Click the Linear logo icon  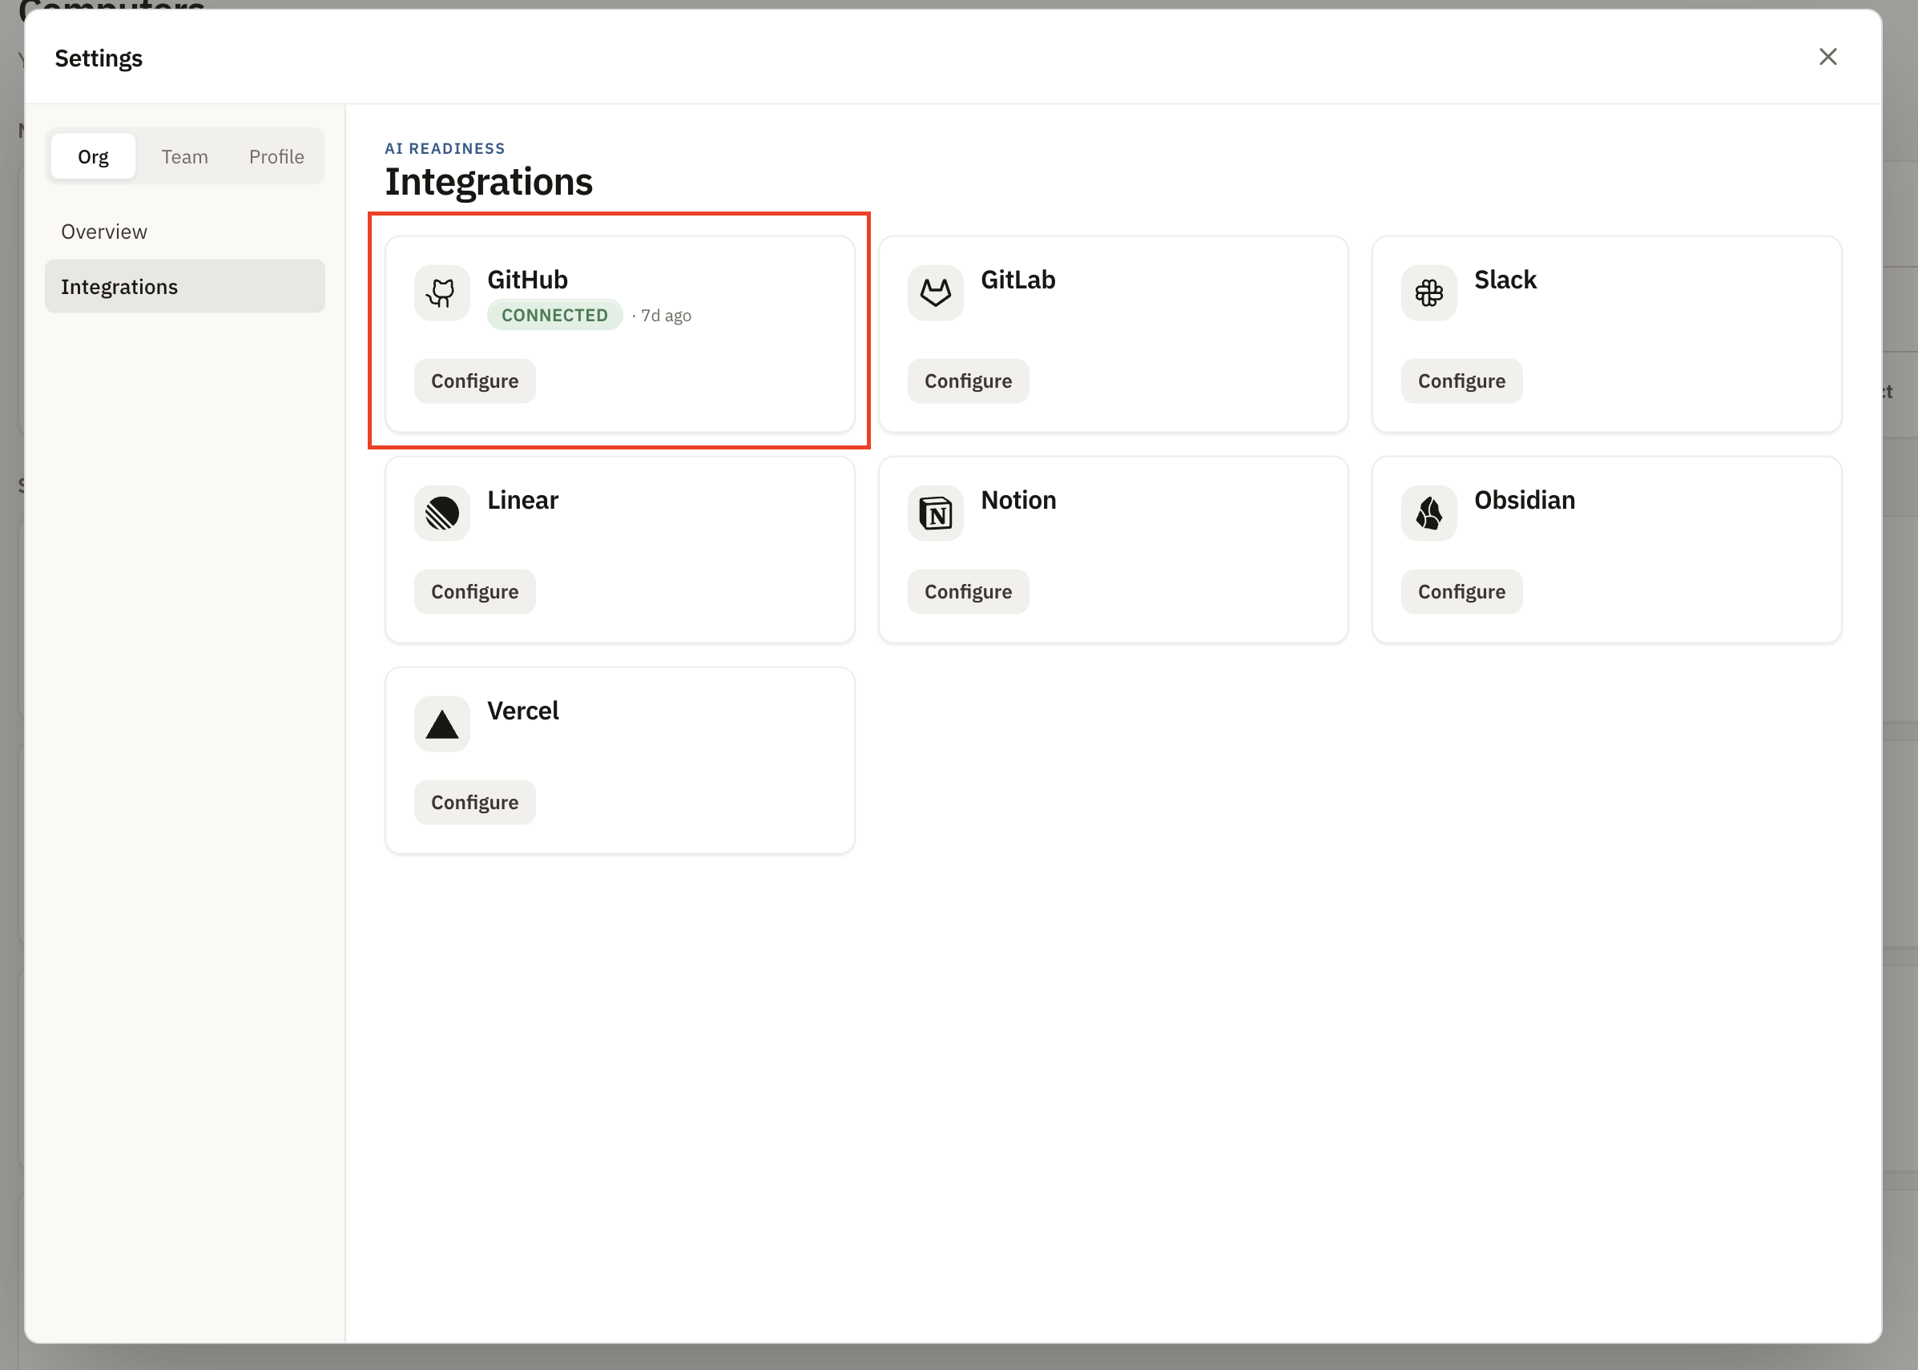442,513
